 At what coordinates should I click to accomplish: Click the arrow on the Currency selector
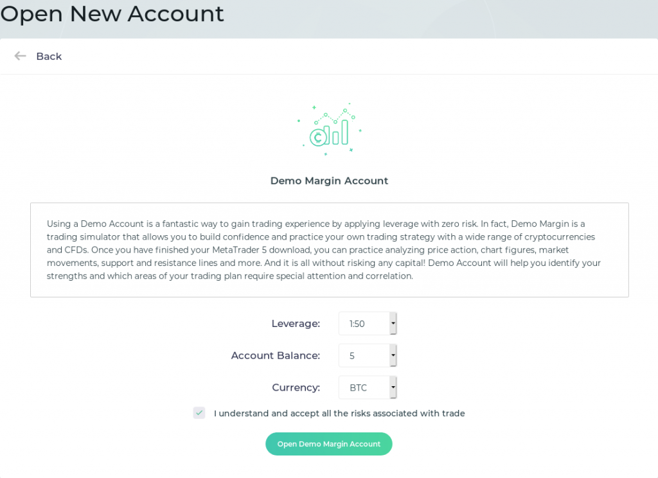point(393,387)
